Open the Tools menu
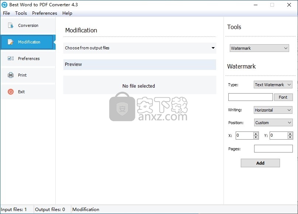The height and width of the screenshot is (214, 298). (x=21, y=13)
